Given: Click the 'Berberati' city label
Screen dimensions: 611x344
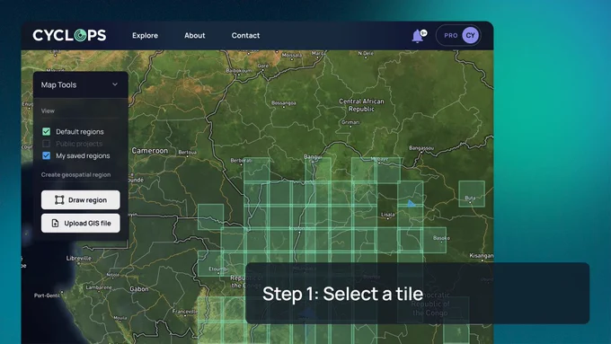Looking at the screenshot, I should 241,161.
